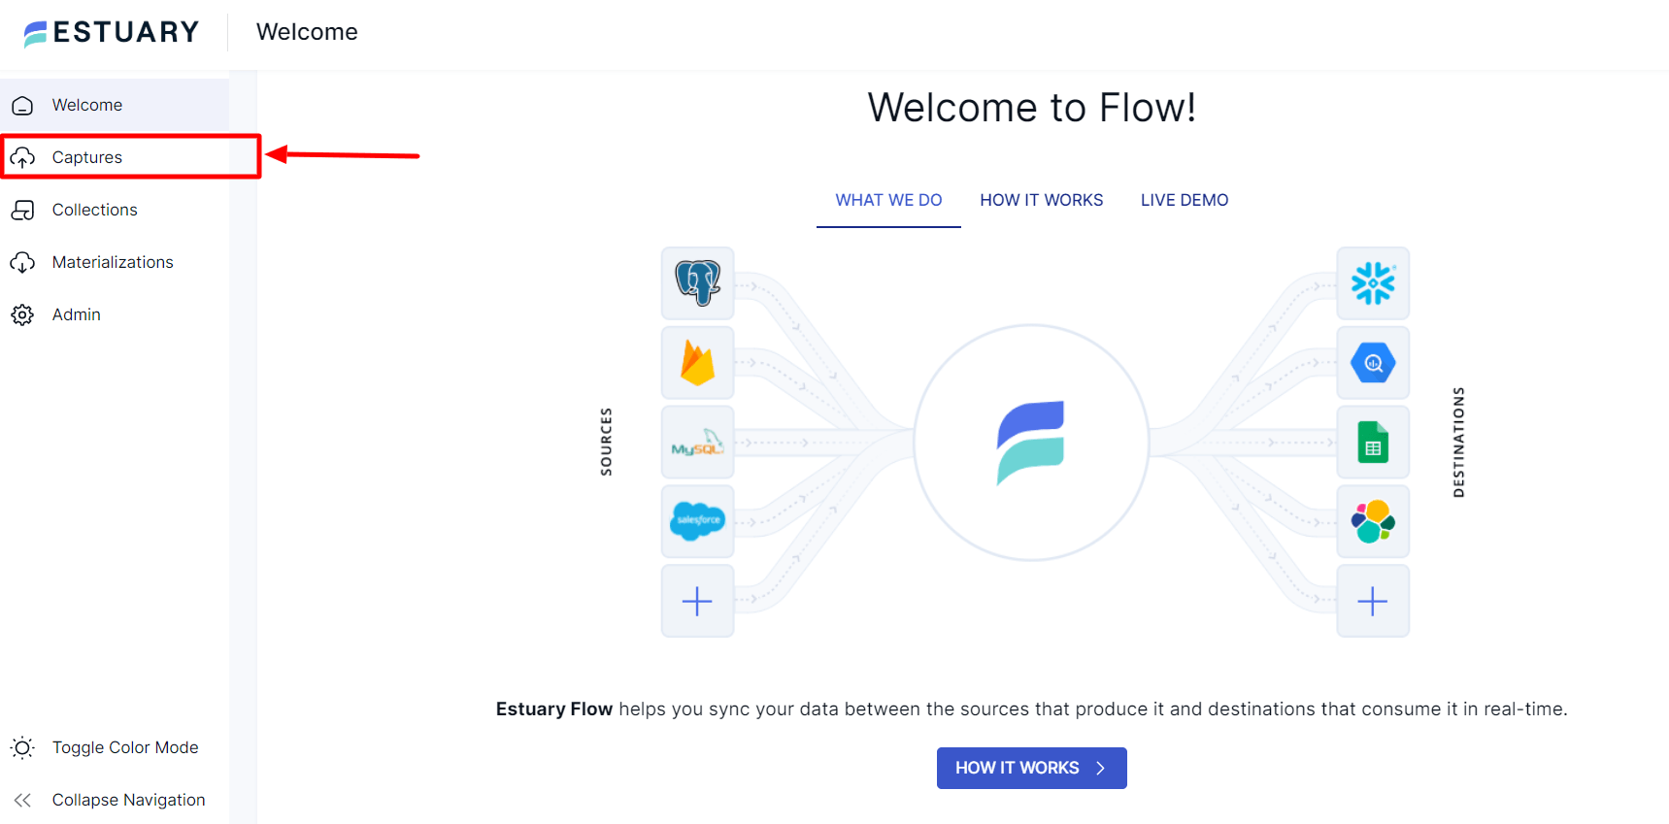
Task: Switch to the HOW IT WORKS tab
Action: click(1041, 200)
